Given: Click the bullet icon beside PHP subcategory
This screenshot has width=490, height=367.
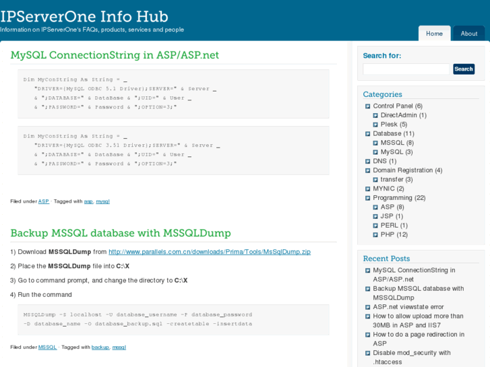Looking at the screenshot, I should coord(375,235).
